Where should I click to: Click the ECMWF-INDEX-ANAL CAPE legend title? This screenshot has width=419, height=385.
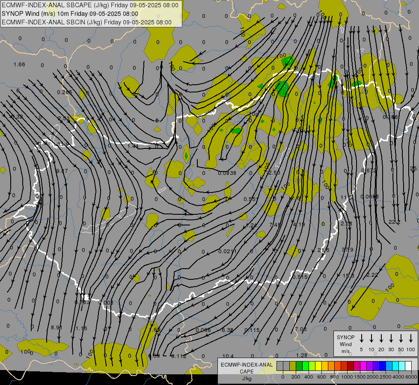pyautogui.click(x=247, y=368)
